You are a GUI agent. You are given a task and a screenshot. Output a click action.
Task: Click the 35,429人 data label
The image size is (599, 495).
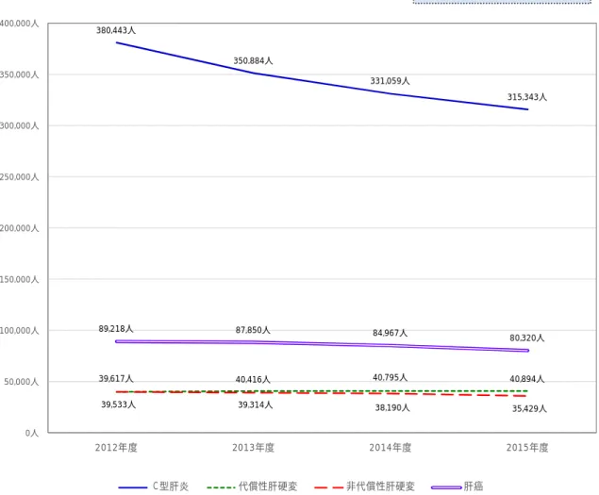(529, 408)
